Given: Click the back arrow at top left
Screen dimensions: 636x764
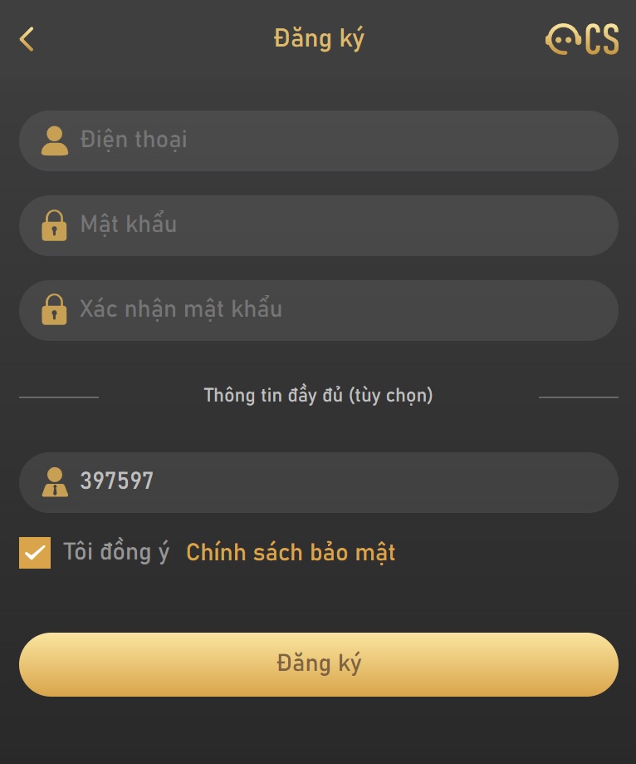Looking at the screenshot, I should [27, 38].
